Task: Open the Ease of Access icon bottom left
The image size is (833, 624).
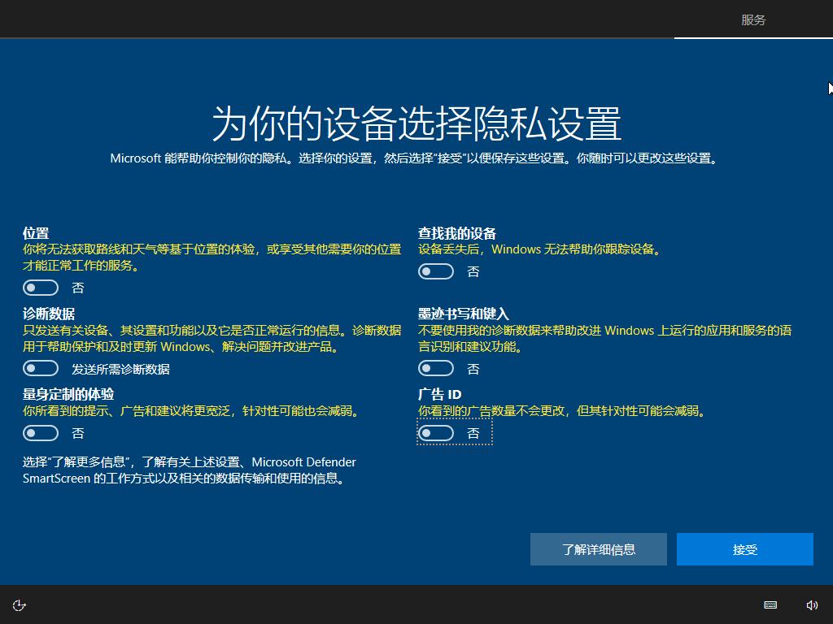Action: (x=18, y=604)
